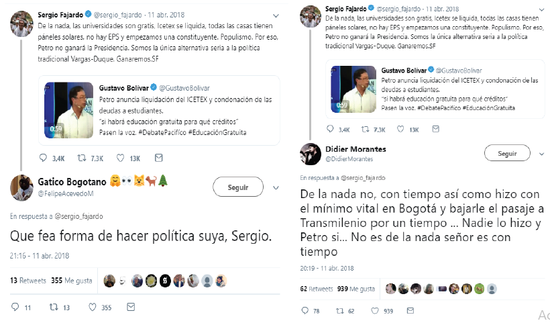The height and width of the screenshot is (323, 550).
Task: Click the reply icon showing 11 replies
Action: point(15,308)
